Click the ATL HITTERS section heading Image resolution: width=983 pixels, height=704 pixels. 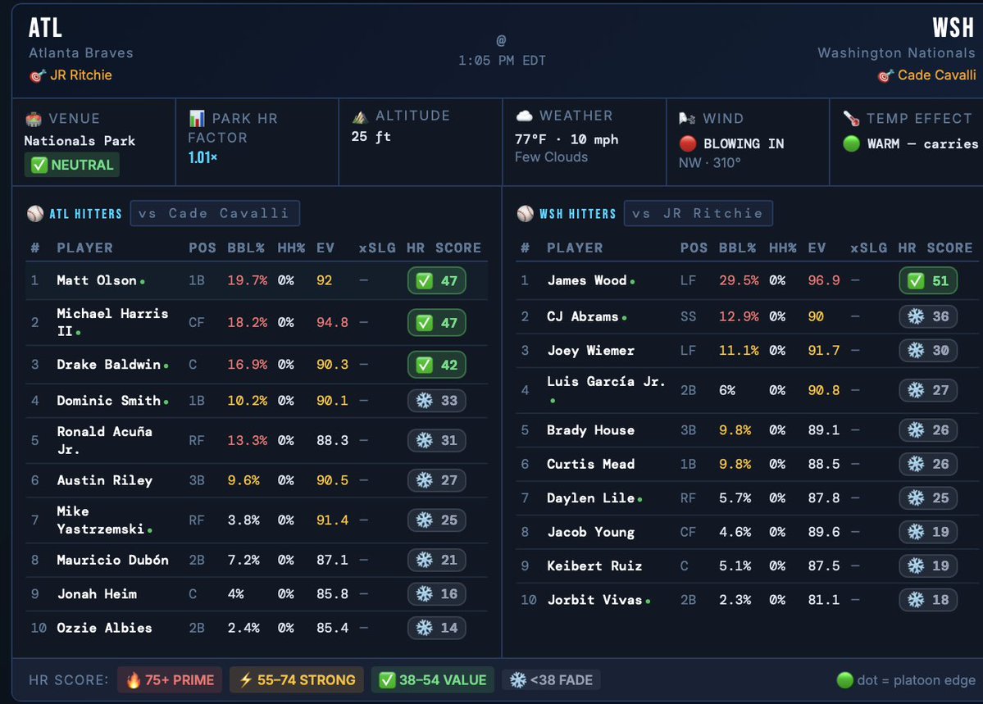86,214
